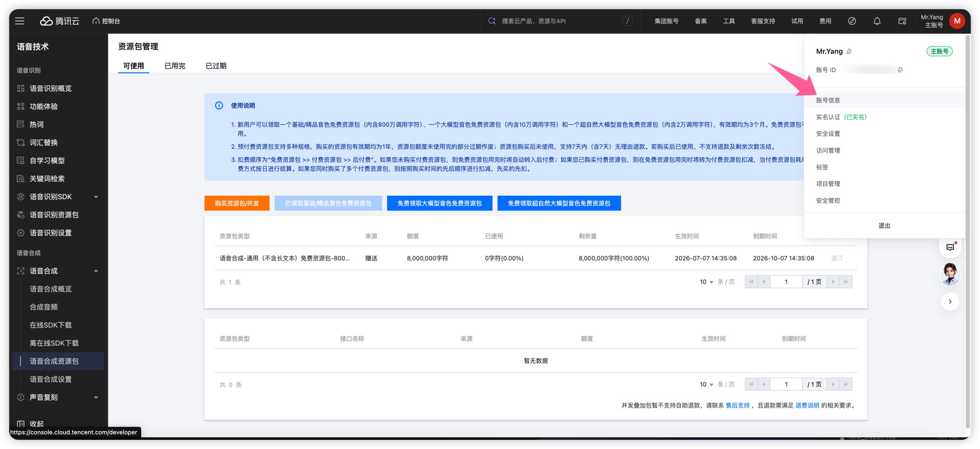Click 免费领取超自然大模型音色免费资源包 button
Screen dimensions: 980x449
tap(559, 203)
